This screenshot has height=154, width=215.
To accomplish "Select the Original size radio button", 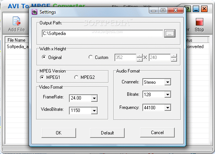I will pyautogui.click(x=44, y=57).
